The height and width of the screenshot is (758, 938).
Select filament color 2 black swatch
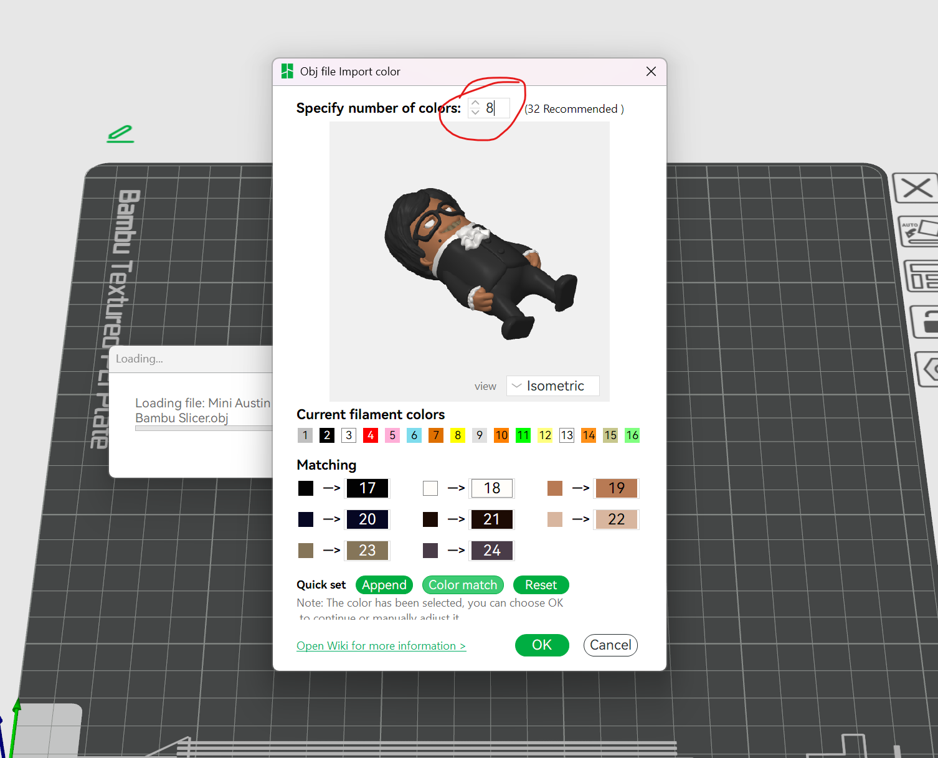click(x=327, y=435)
